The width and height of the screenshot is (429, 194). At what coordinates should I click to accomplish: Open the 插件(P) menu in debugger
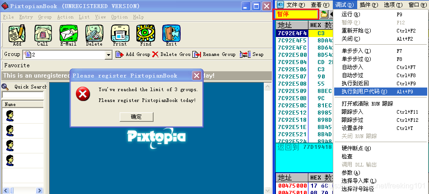point(368,5)
